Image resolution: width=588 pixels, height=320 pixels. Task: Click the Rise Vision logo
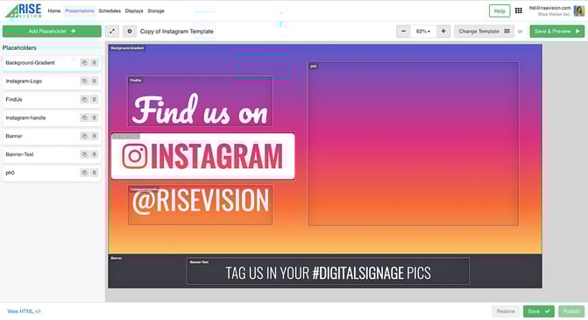24,11
